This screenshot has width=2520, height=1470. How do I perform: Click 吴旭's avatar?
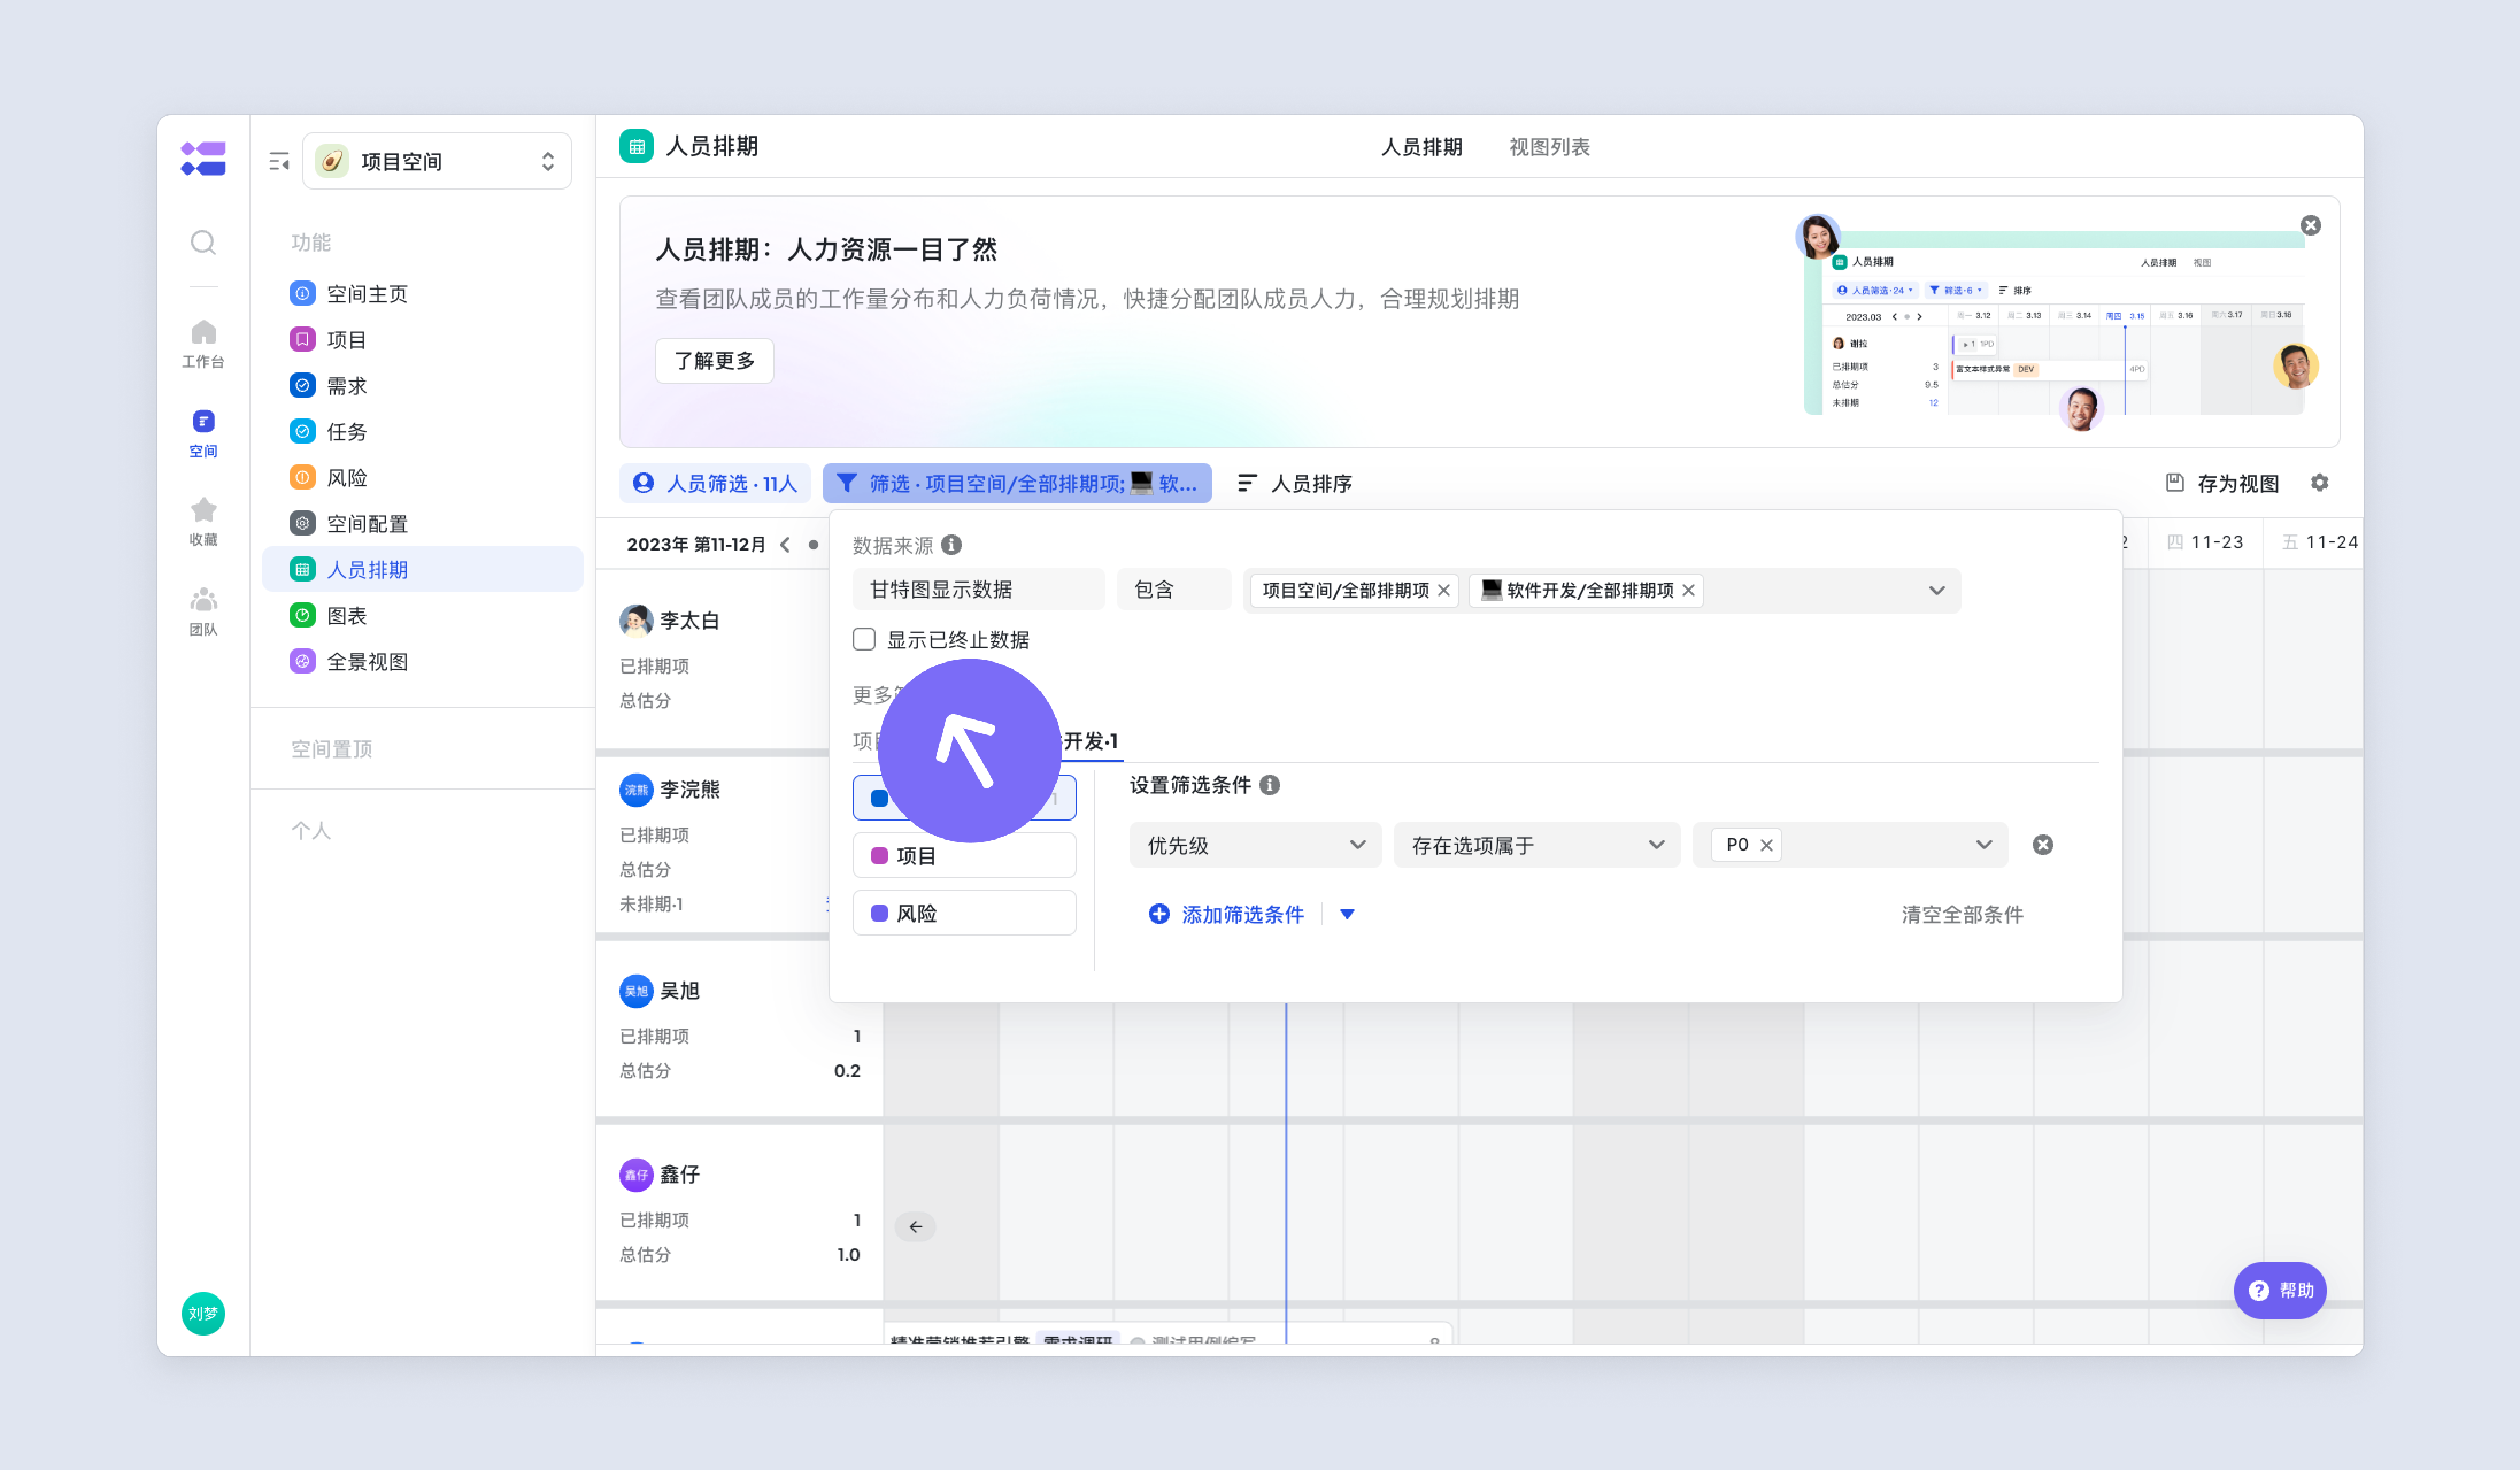point(636,991)
